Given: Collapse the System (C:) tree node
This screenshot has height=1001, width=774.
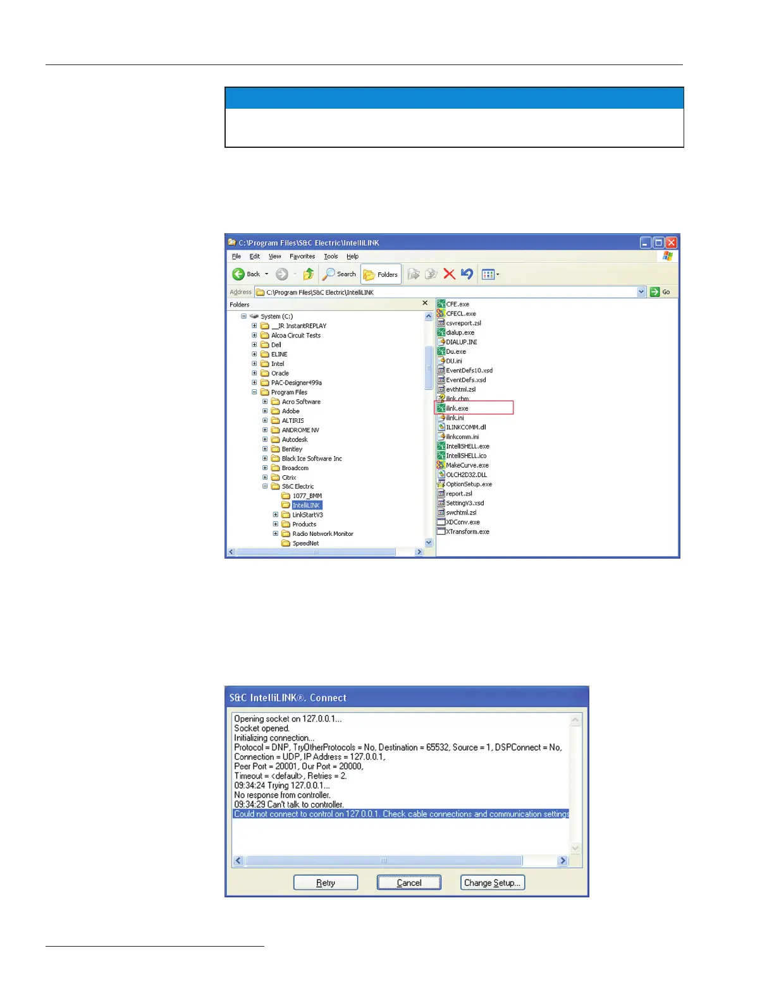Looking at the screenshot, I should [243, 316].
